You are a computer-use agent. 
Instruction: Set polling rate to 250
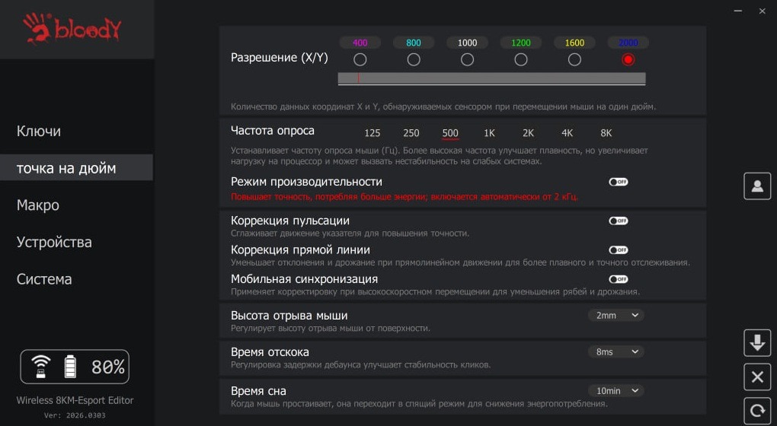pos(411,133)
